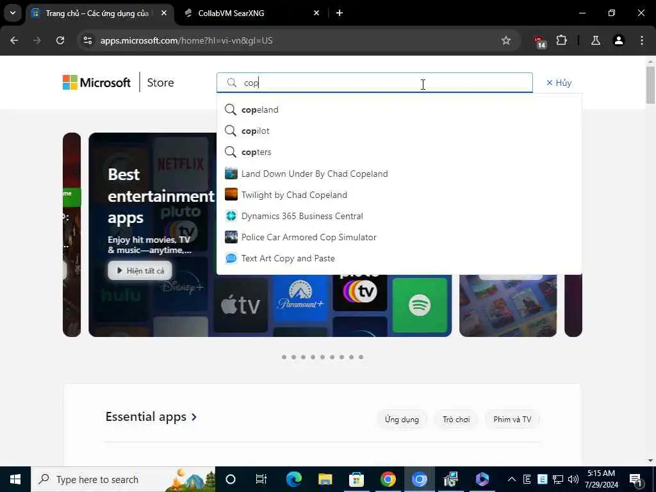Open notification center icon
This screenshot has height=492, width=656.
635,479
